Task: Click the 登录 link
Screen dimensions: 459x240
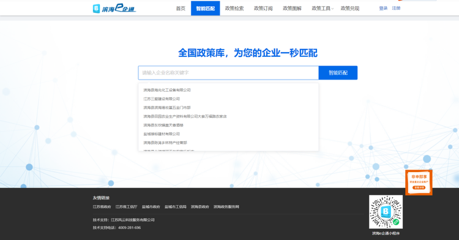Action: coord(383,8)
